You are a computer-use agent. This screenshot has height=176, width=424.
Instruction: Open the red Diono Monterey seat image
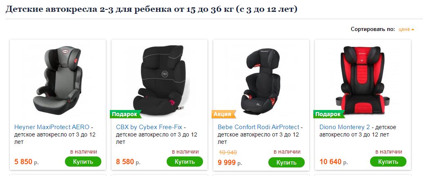click(363, 80)
